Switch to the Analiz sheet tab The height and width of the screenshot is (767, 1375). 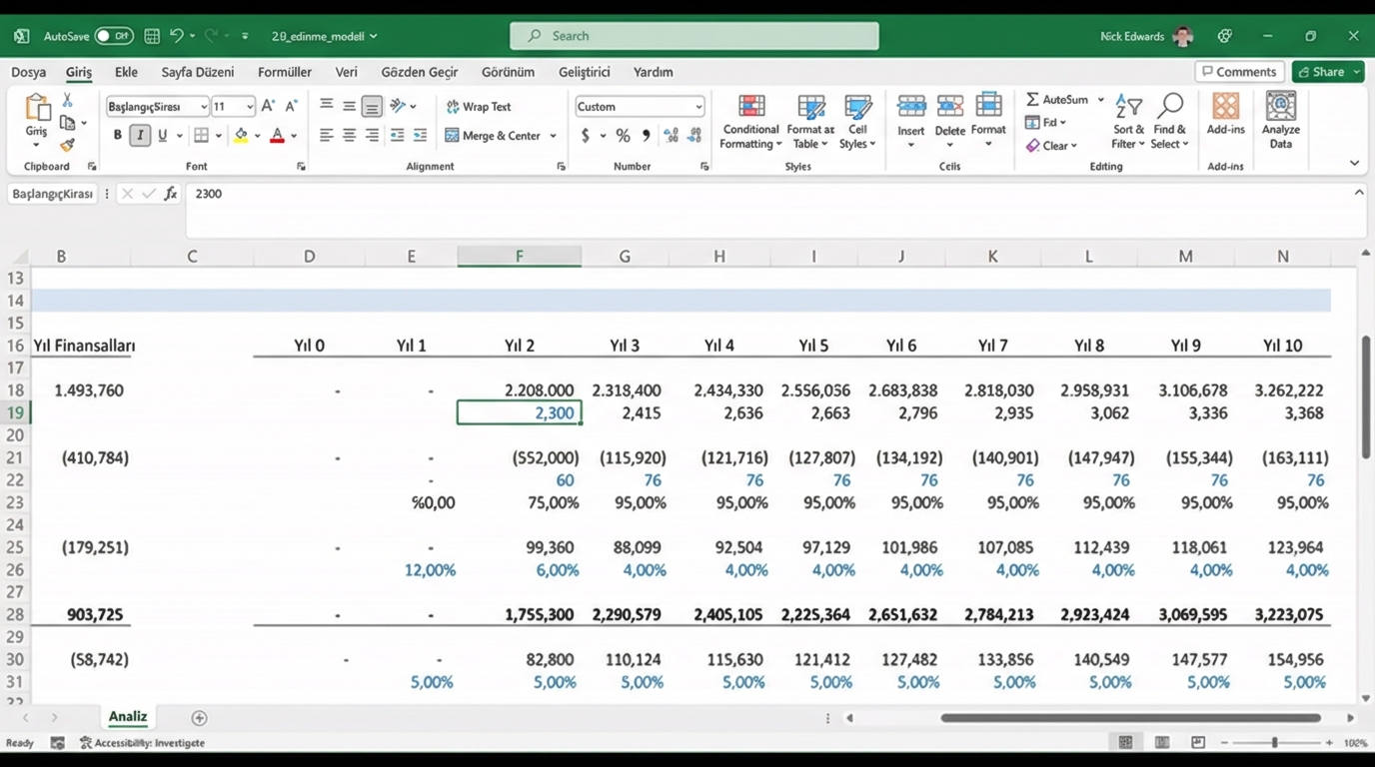[128, 717]
